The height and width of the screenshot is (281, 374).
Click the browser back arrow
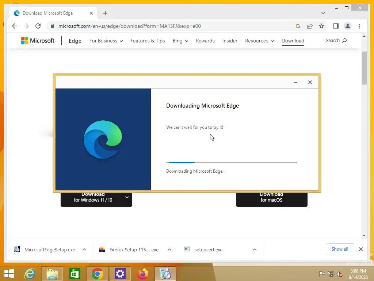[x=15, y=26]
